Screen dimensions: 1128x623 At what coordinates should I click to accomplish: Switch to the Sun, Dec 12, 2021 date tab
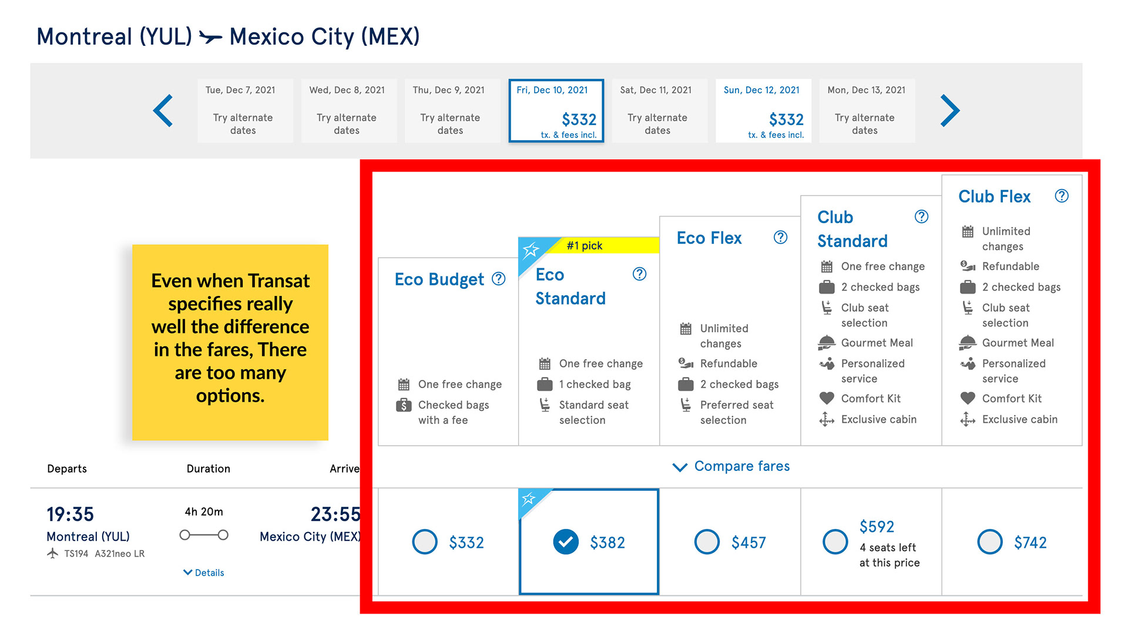click(x=763, y=111)
